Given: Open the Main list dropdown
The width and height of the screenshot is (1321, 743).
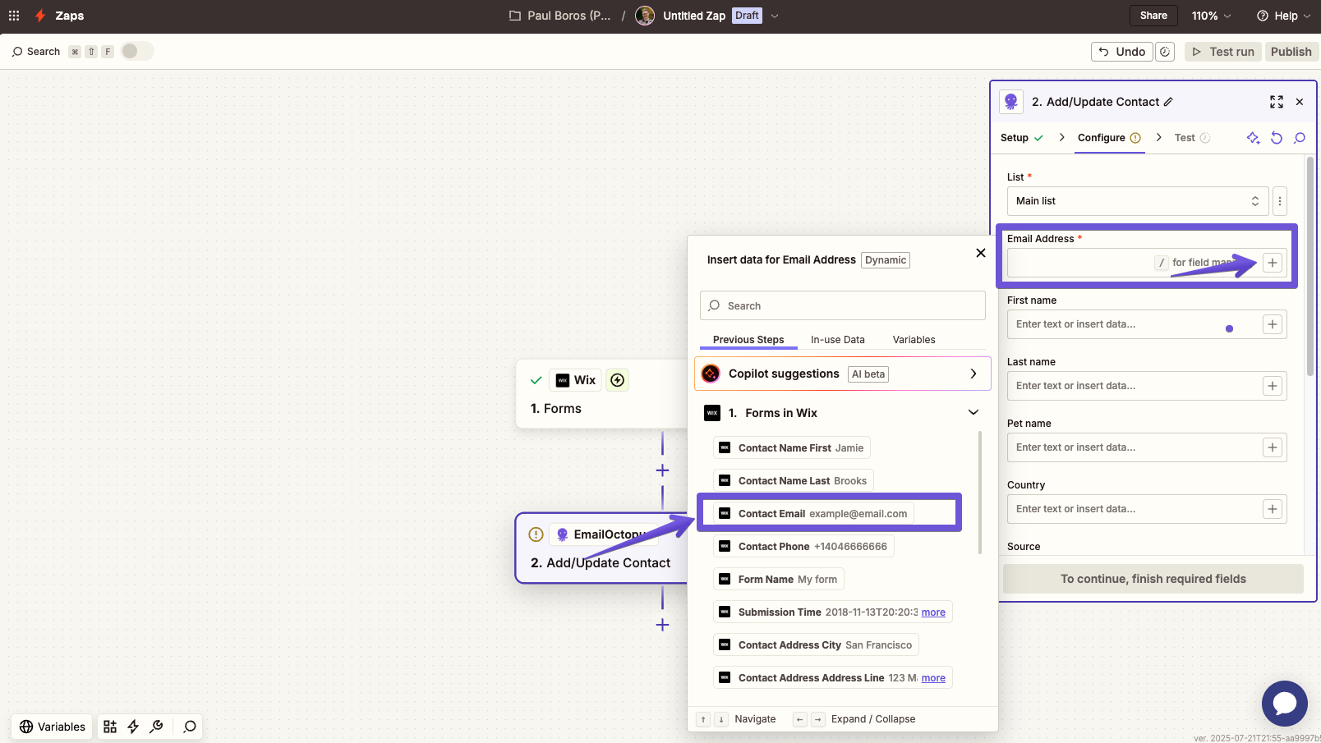Looking at the screenshot, I should click(x=1138, y=201).
